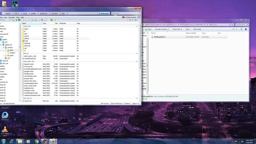Select 'shaders' node in the OpenIV tree
This screenshot has width=256, height=144.
(12, 53)
